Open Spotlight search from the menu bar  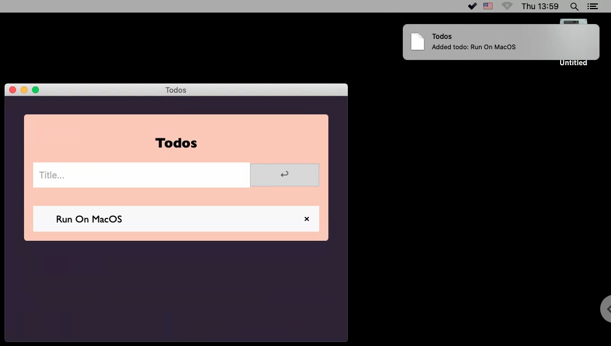click(573, 6)
